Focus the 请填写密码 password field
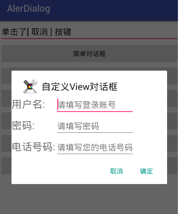The image size is (184, 214). [95, 126]
